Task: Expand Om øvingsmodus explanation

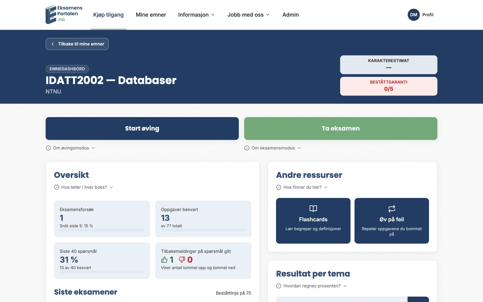Action: coord(70,148)
